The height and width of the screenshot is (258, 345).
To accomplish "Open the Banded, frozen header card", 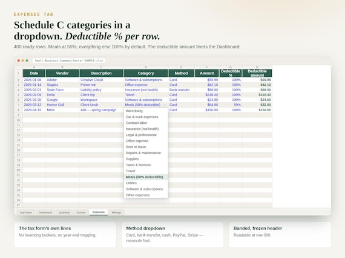I will [x=280, y=234].
